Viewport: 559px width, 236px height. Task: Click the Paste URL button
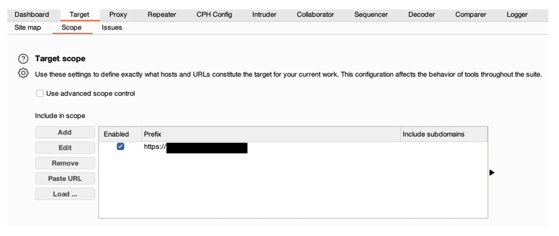tap(65, 178)
